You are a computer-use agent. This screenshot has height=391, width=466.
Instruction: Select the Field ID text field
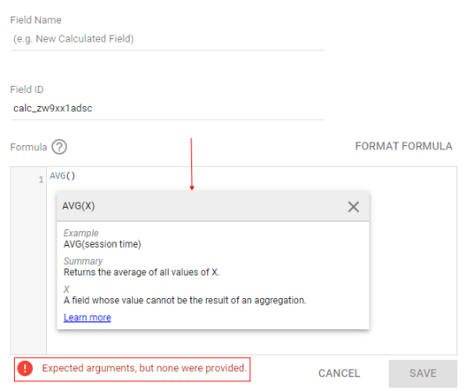tap(168, 109)
